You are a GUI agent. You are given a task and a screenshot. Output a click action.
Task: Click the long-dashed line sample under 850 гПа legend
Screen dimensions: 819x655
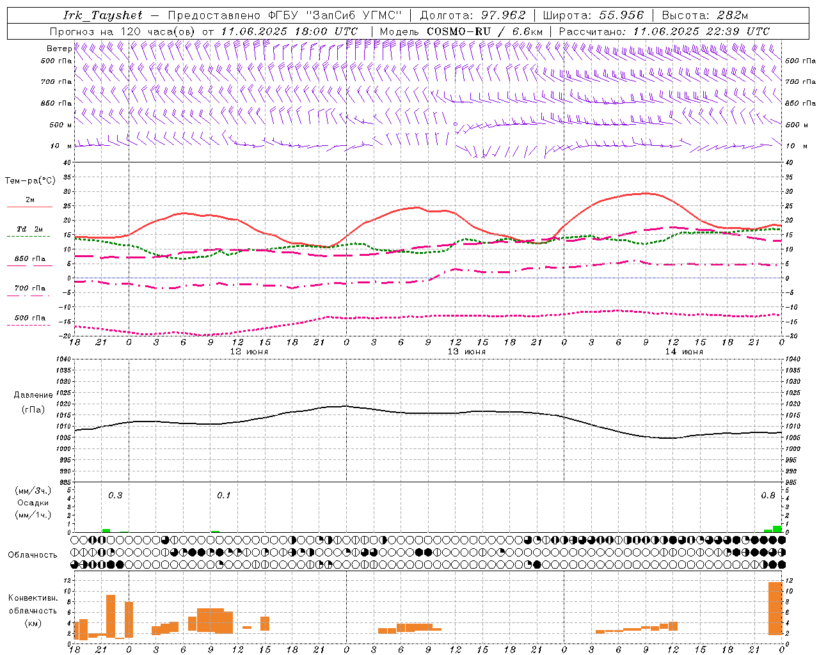pyautogui.click(x=29, y=265)
